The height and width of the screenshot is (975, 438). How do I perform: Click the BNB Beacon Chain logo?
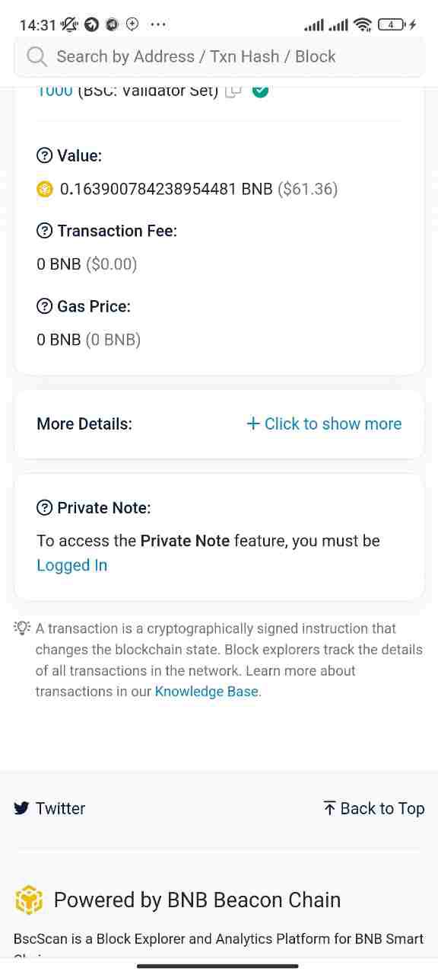pyautogui.click(x=30, y=900)
